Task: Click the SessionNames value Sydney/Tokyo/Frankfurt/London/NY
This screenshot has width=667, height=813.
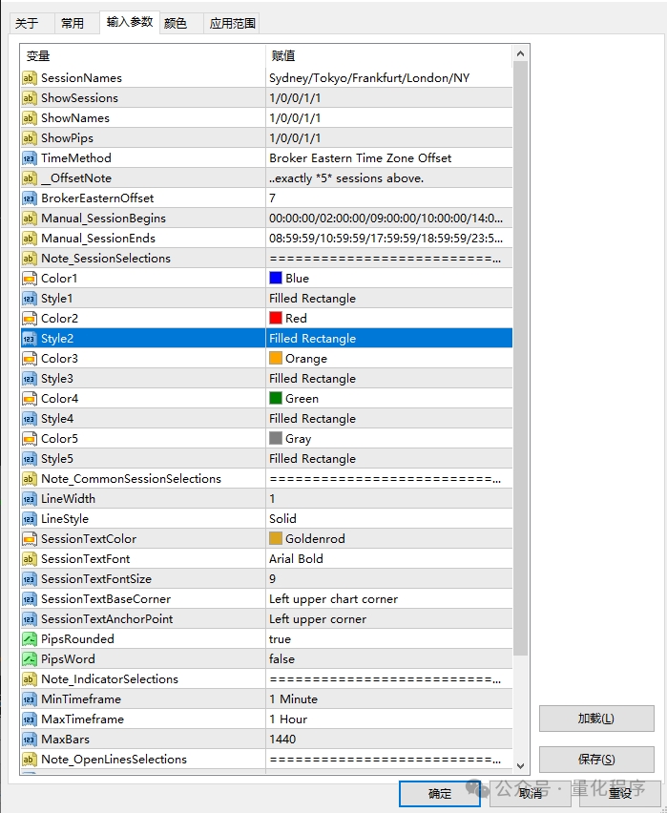Action: pyautogui.click(x=389, y=78)
